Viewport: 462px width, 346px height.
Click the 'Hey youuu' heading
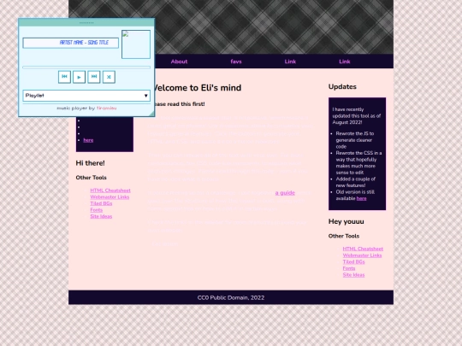[x=346, y=221]
